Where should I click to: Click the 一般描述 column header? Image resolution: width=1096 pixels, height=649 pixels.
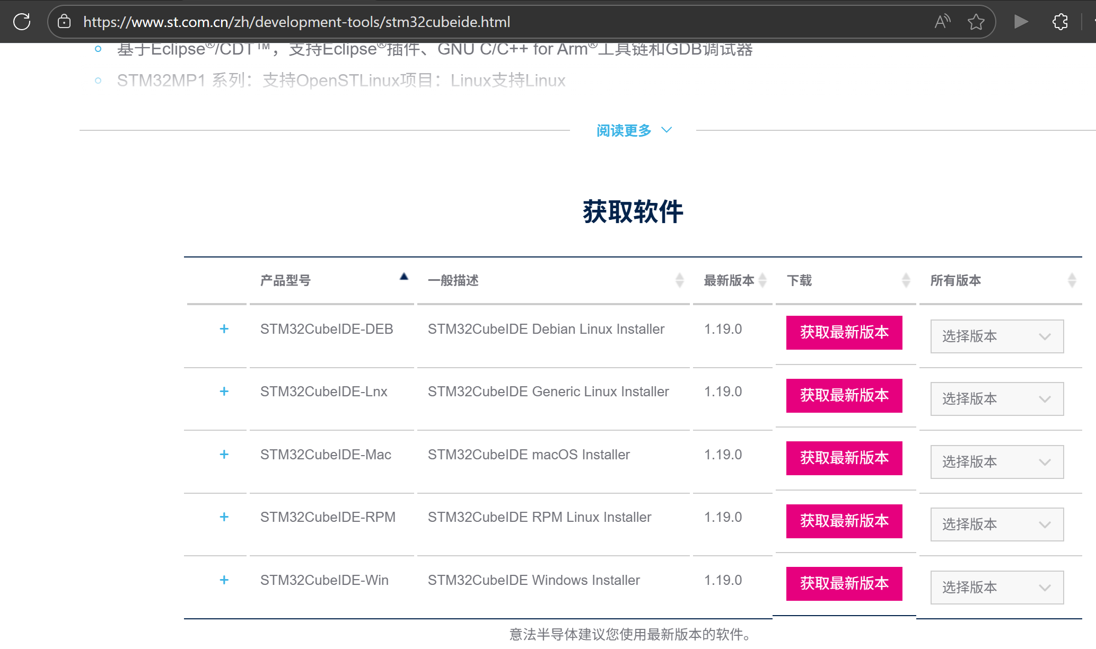coord(453,280)
